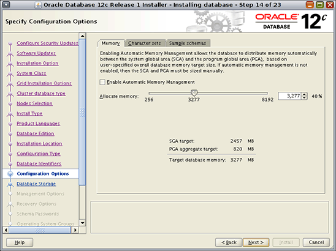Click the PGA aggregate target value 820
The height and width of the screenshot is (251, 336).
click(x=238, y=149)
